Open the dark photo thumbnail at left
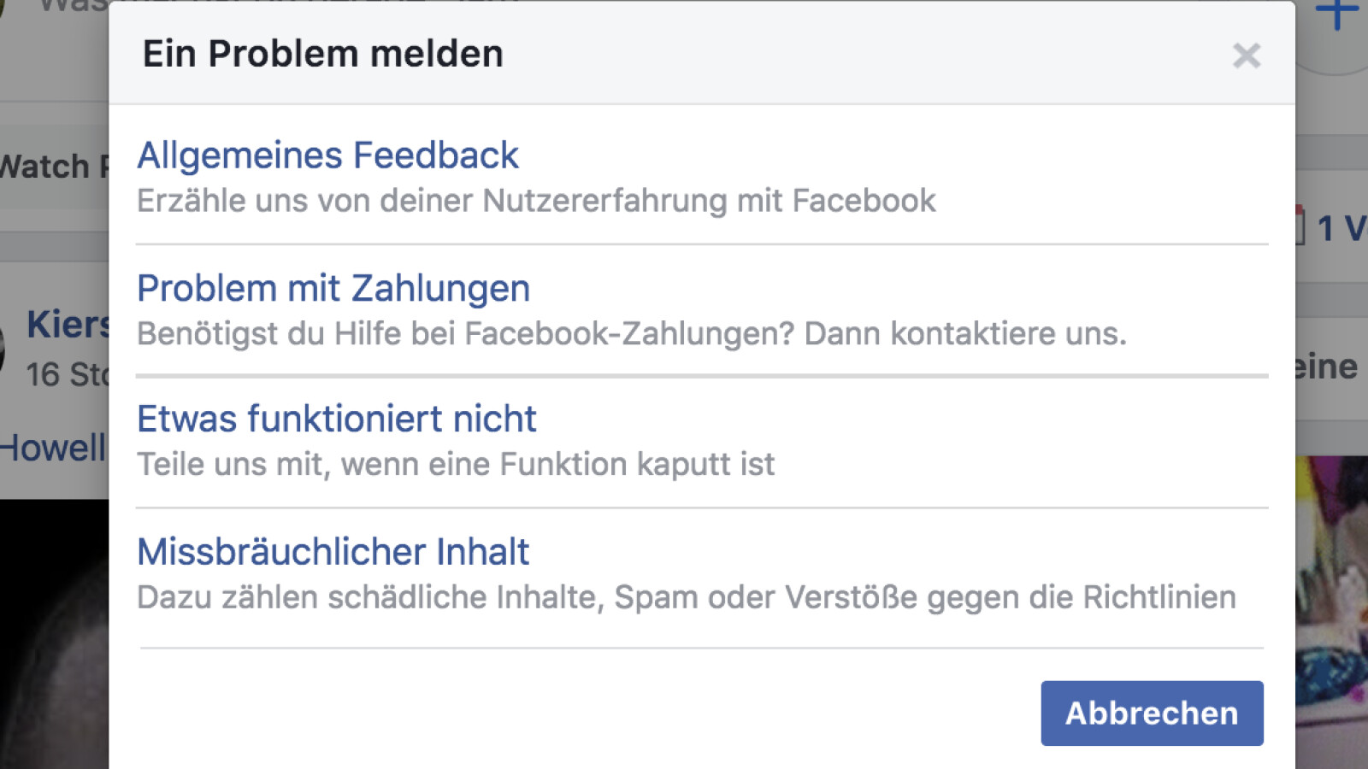 point(53,632)
